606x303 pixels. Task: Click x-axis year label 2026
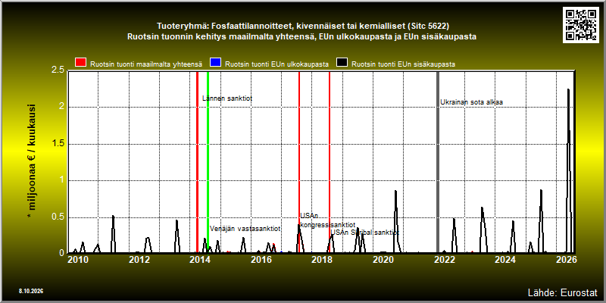tap(566, 260)
